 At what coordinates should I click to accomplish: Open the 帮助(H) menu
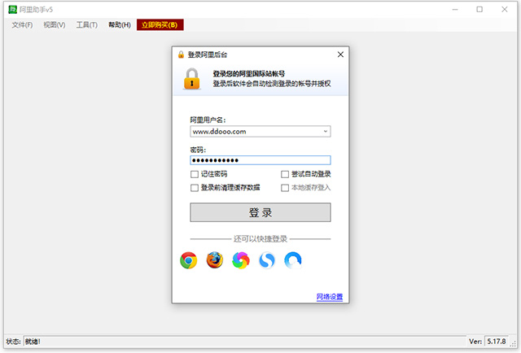[x=120, y=25]
